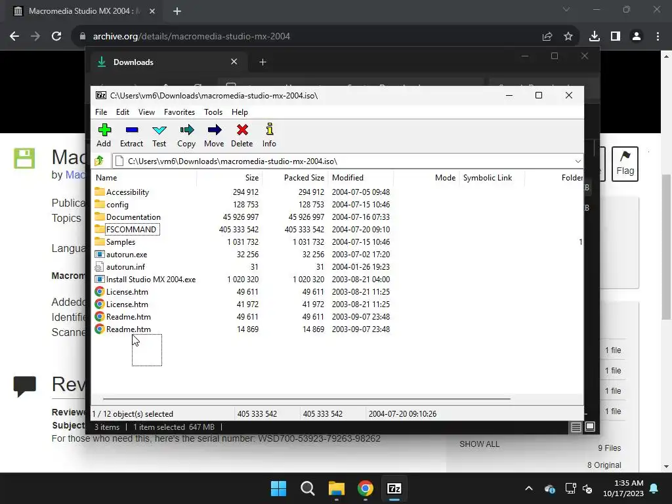The width and height of the screenshot is (672, 504).
Task: Click the Test archive icon
Action: (x=159, y=130)
